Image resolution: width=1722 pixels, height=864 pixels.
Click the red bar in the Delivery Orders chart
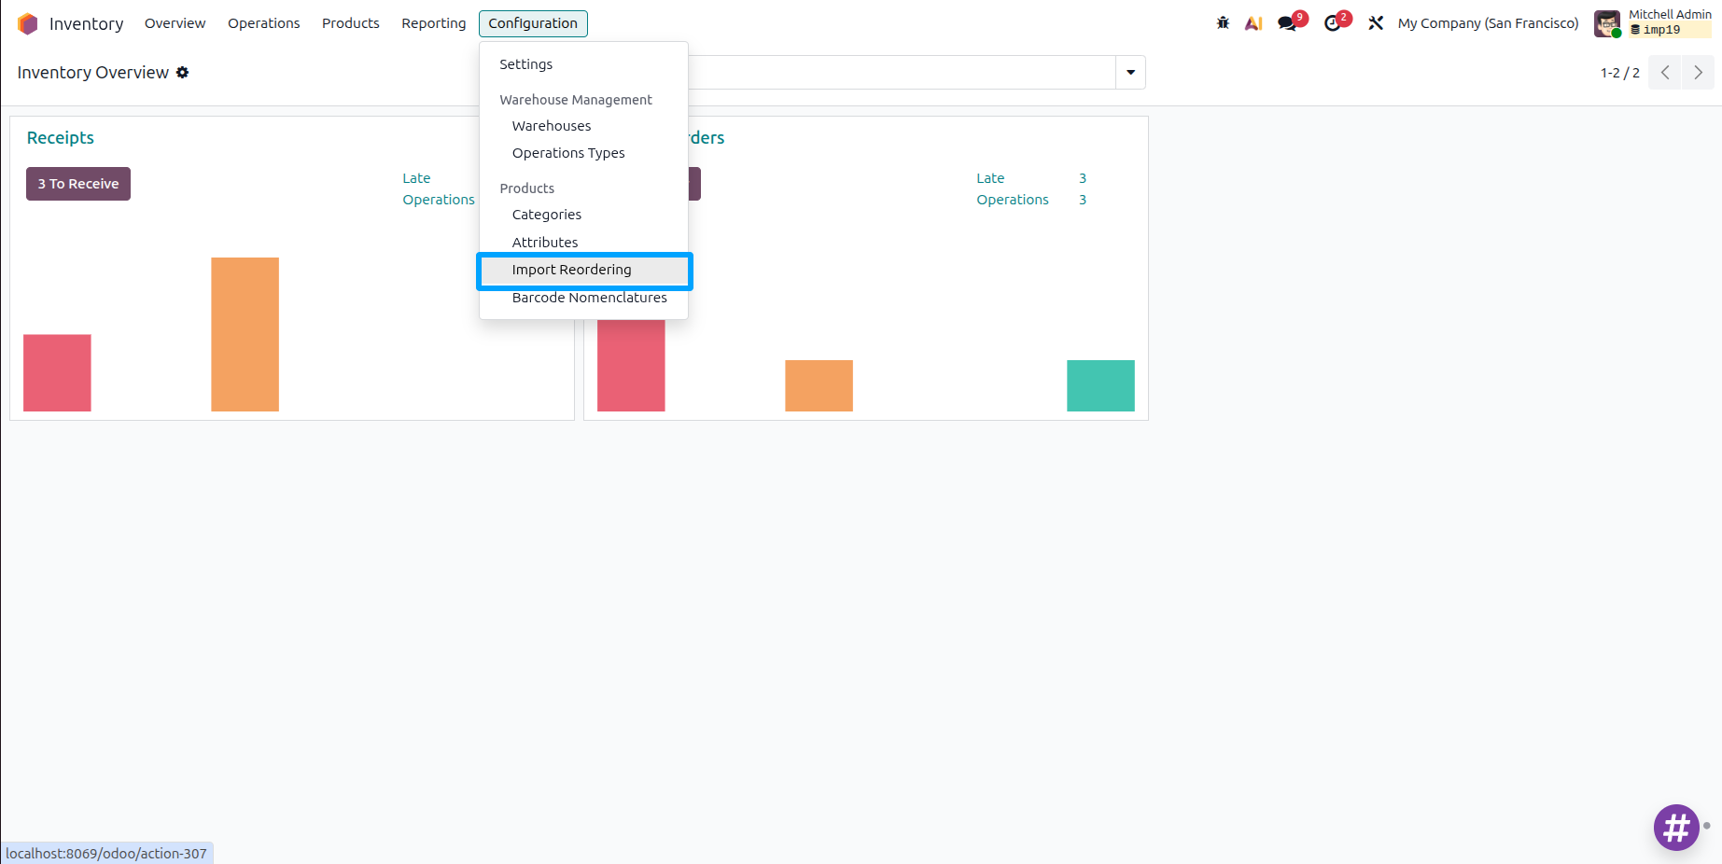pos(631,365)
